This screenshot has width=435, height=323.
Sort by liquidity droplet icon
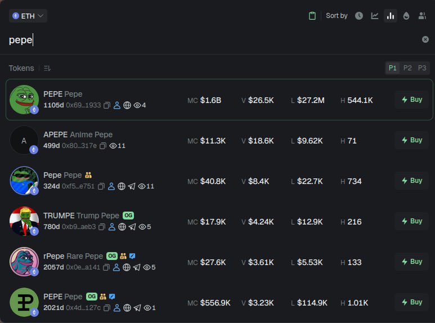pyautogui.click(x=406, y=16)
